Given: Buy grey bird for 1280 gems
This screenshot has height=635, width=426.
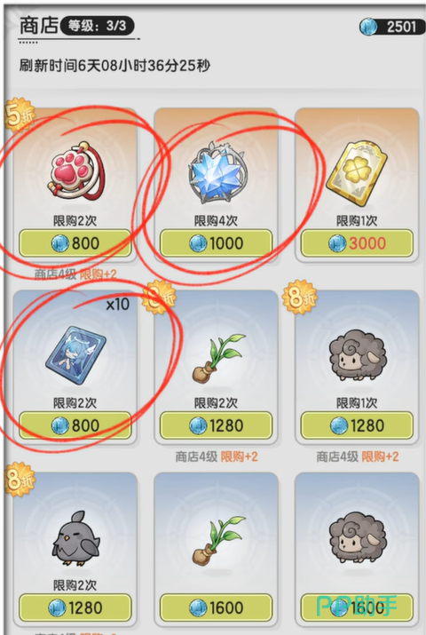Looking at the screenshot, I should [75, 607].
